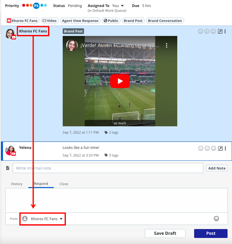232x244 pixels.
Task: Click the Save Draft button
Action: coord(165,233)
